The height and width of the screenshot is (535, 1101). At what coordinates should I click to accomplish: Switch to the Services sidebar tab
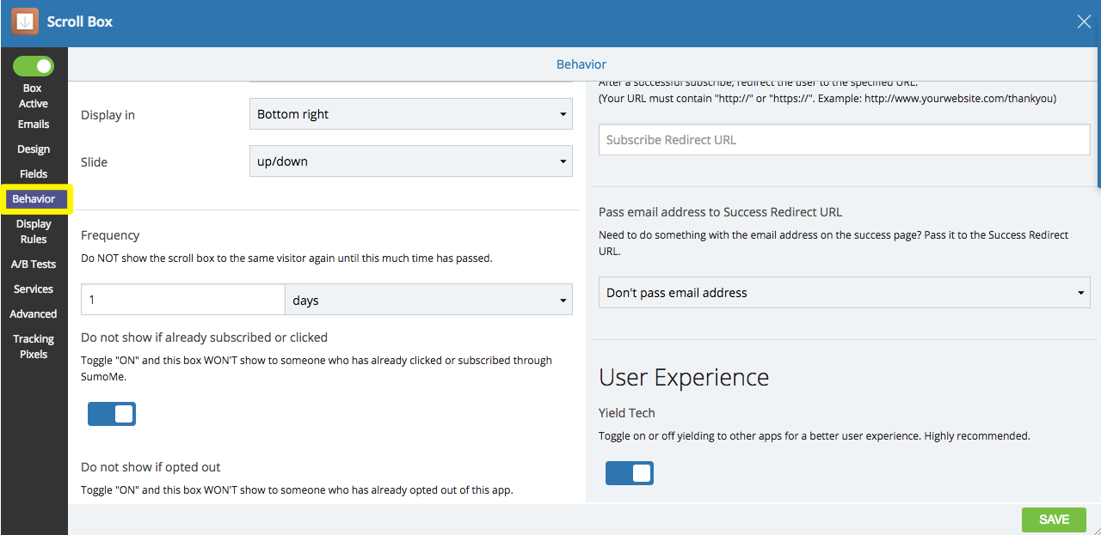[34, 289]
